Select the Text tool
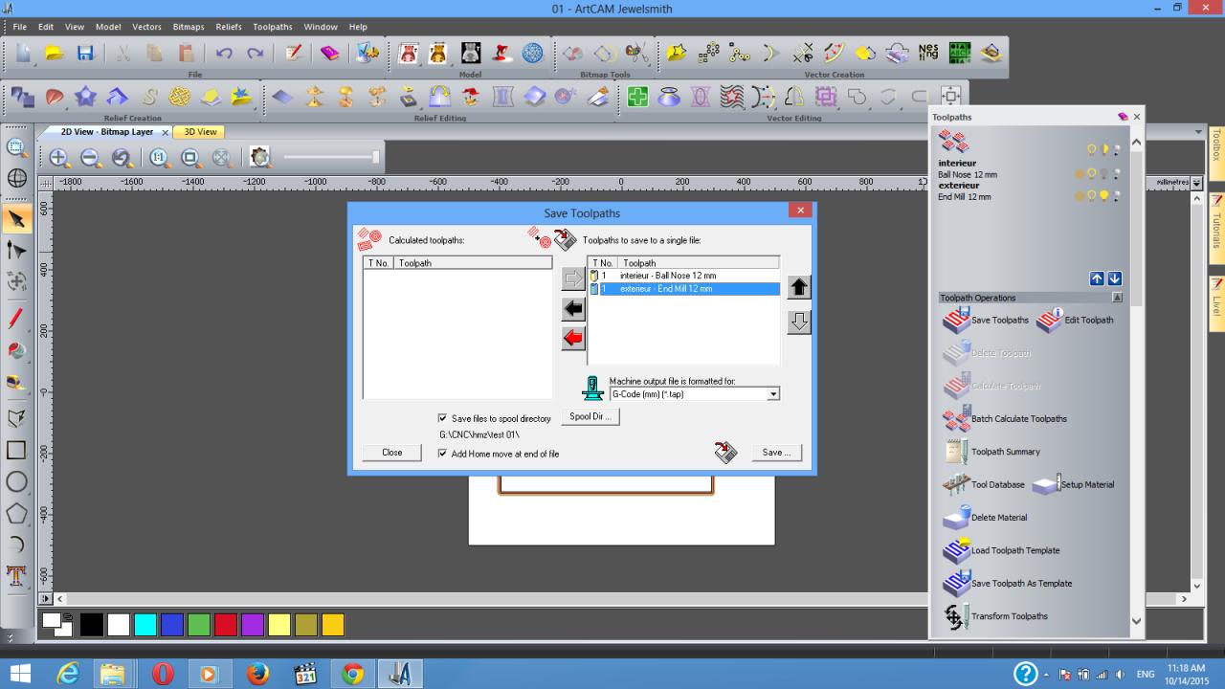The width and height of the screenshot is (1225, 689). click(16, 575)
